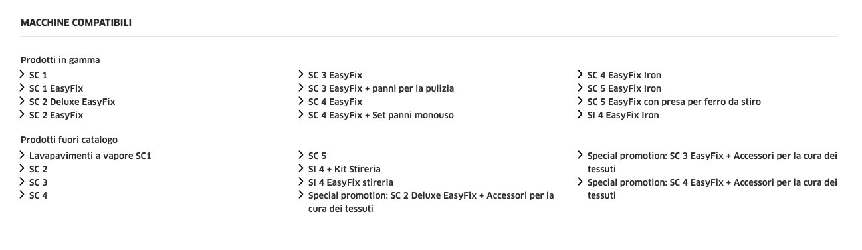The width and height of the screenshot is (862, 250).
Task: Click chevron beside SI 4 EasyFix stireria
Action: (302, 182)
